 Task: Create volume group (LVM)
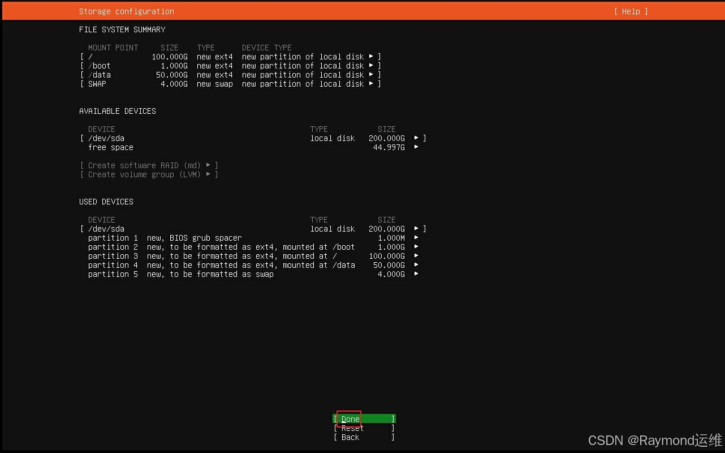pyautogui.click(x=149, y=174)
